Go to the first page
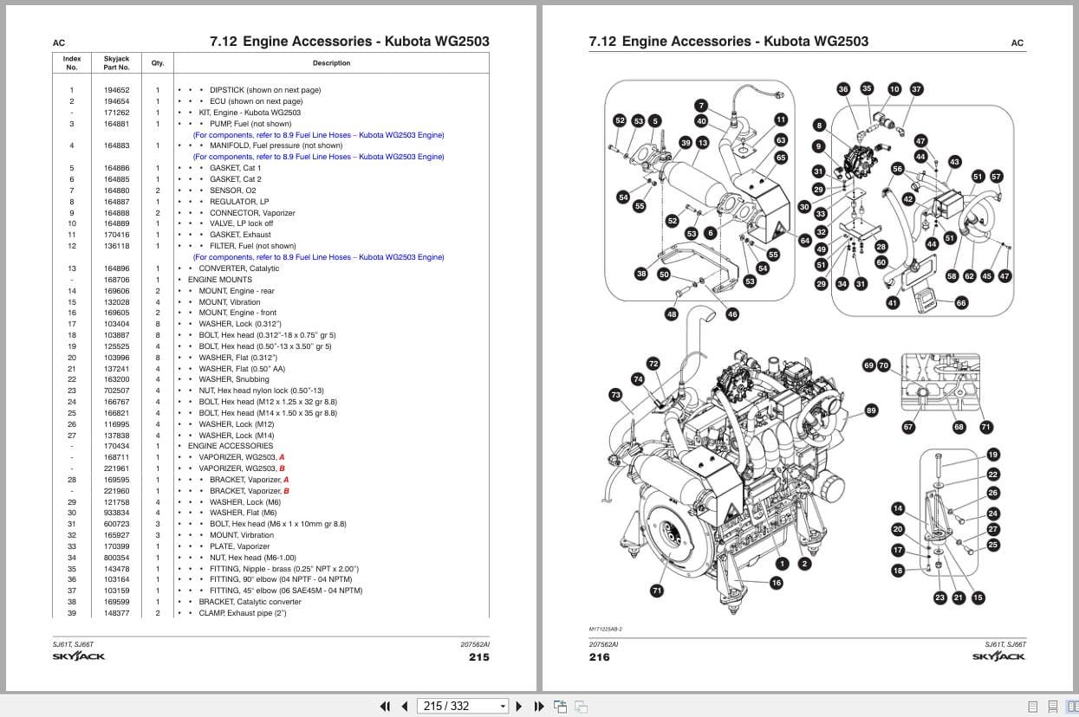This screenshot has height=717, width=1079. [x=386, y=706]
